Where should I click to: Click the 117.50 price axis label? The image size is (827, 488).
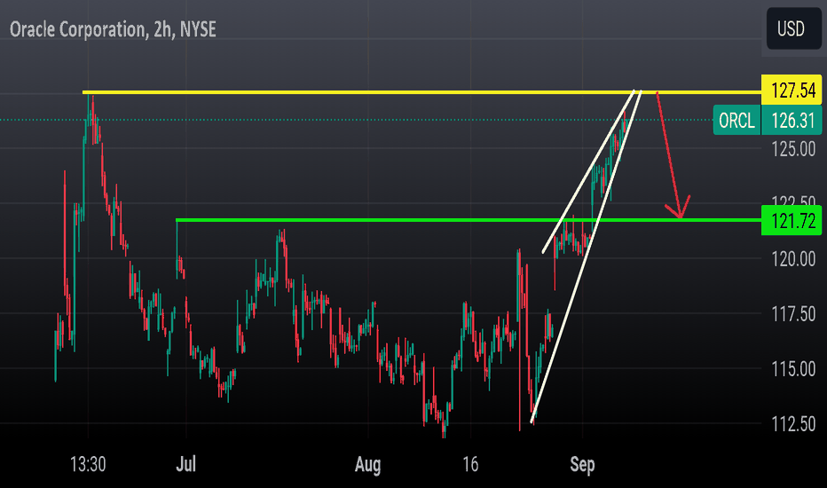click(x=793, y=314)
